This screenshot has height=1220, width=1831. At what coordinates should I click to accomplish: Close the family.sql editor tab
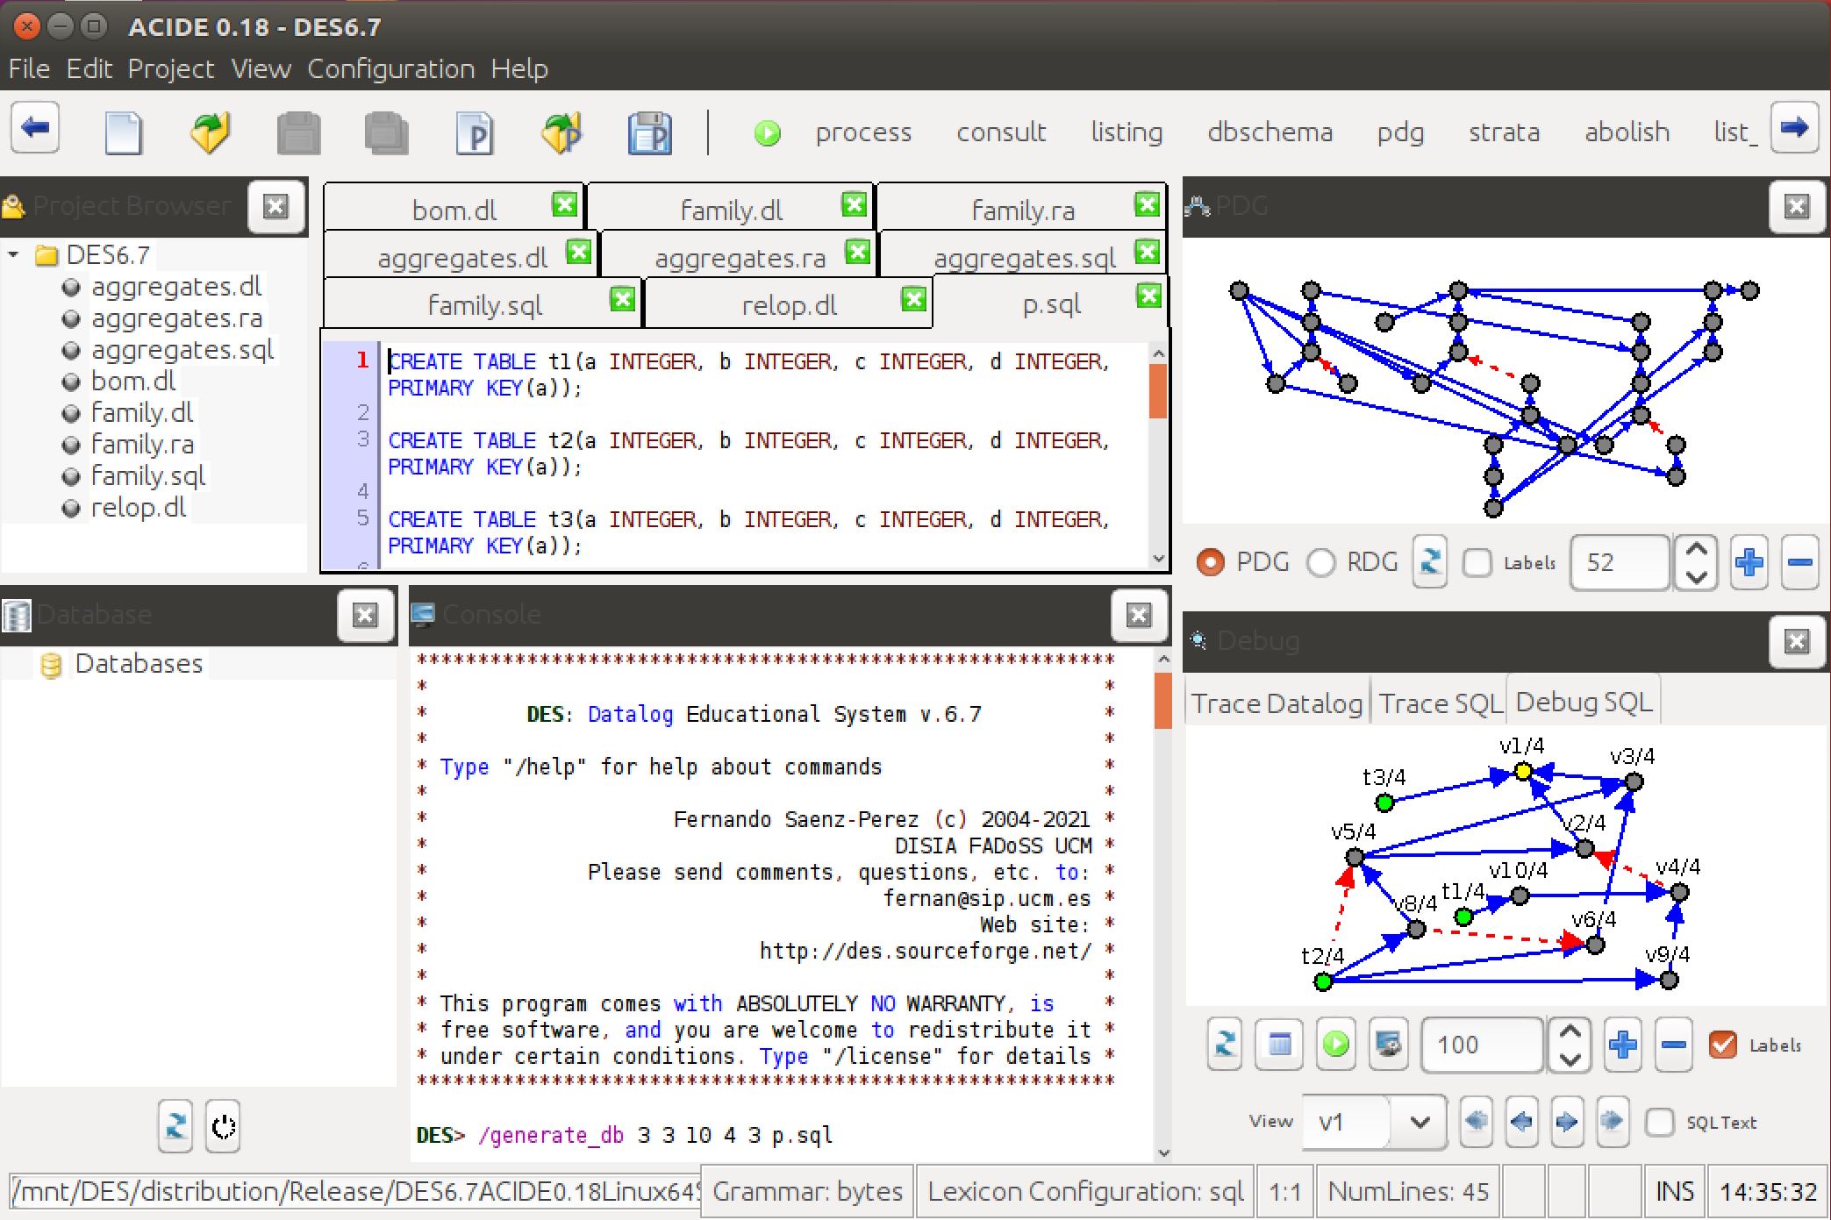[622, 299]
